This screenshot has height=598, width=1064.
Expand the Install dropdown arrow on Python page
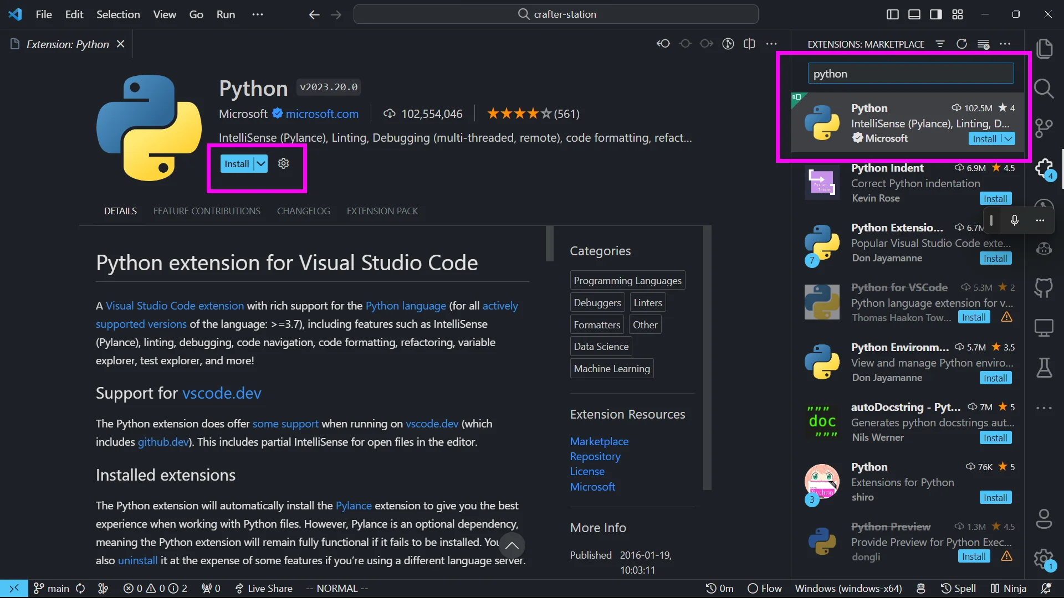coord(261,164)
